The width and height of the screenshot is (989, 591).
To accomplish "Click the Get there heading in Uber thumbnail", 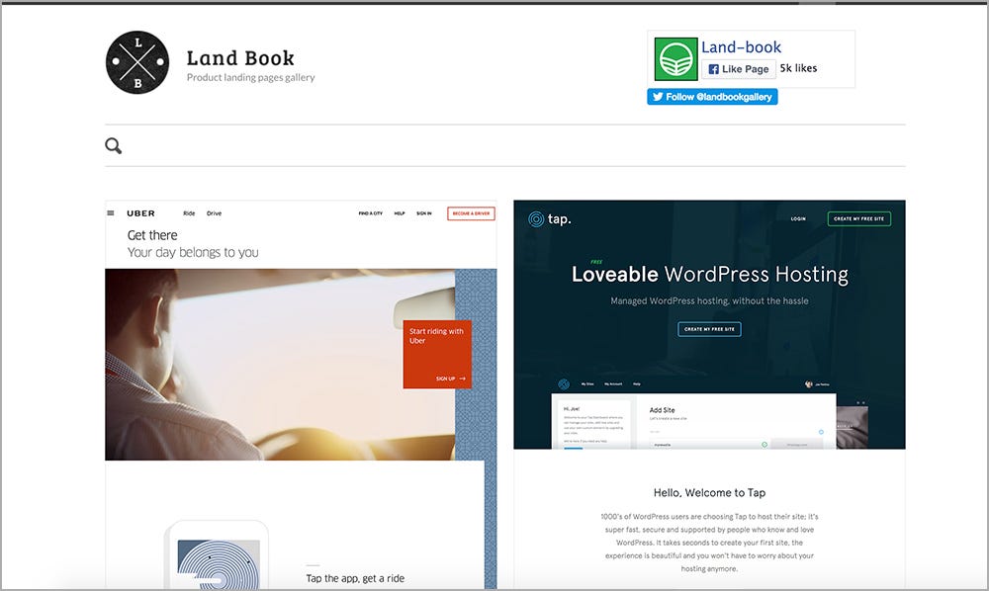I will [x=152, y=235].
